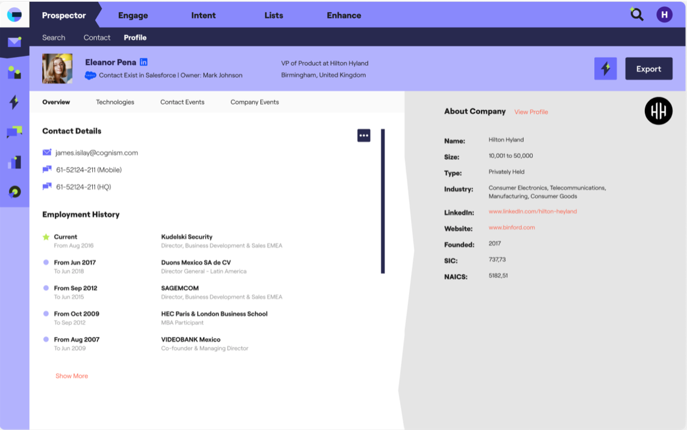
Task: Click the flash action icon next to Export
Action: click(x=605, y=68)
